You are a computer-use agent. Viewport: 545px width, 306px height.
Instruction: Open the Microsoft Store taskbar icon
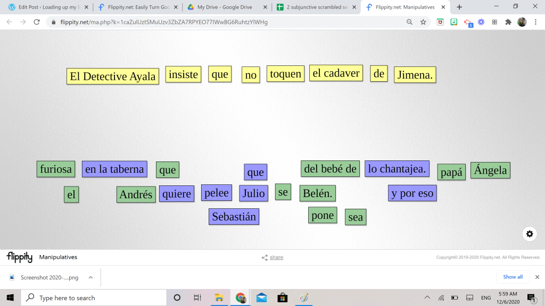pos(282,297)
